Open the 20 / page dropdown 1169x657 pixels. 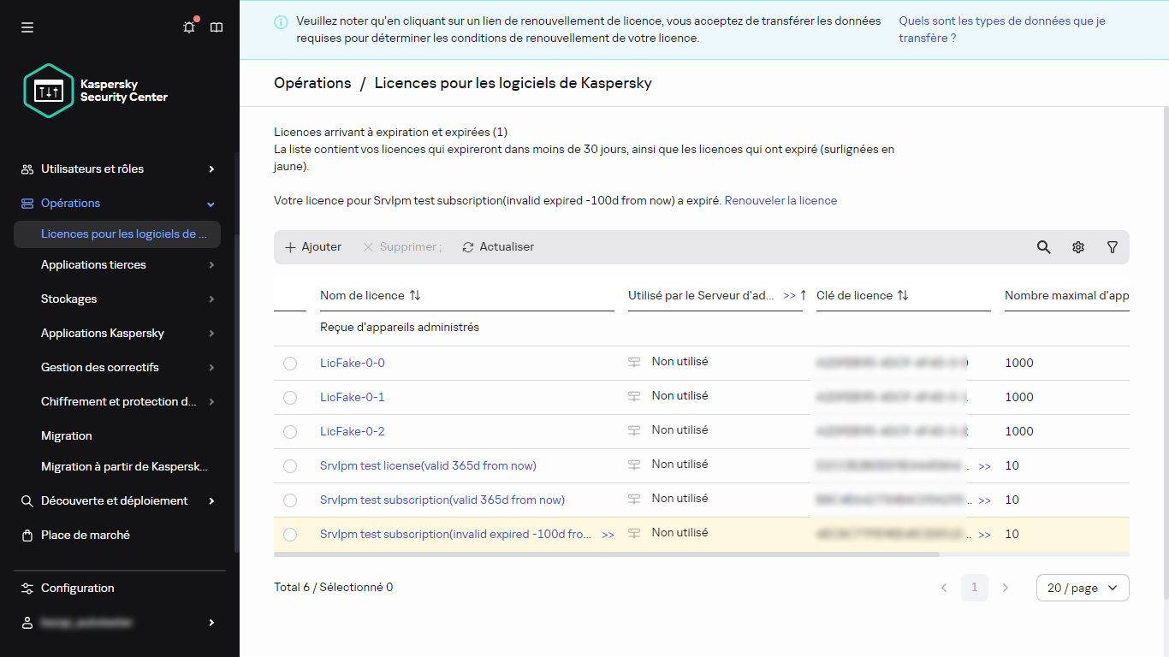(1082, 588)
